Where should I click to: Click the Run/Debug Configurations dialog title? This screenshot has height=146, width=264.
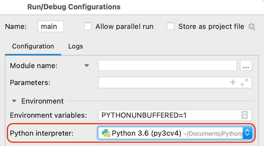(74, 7)
